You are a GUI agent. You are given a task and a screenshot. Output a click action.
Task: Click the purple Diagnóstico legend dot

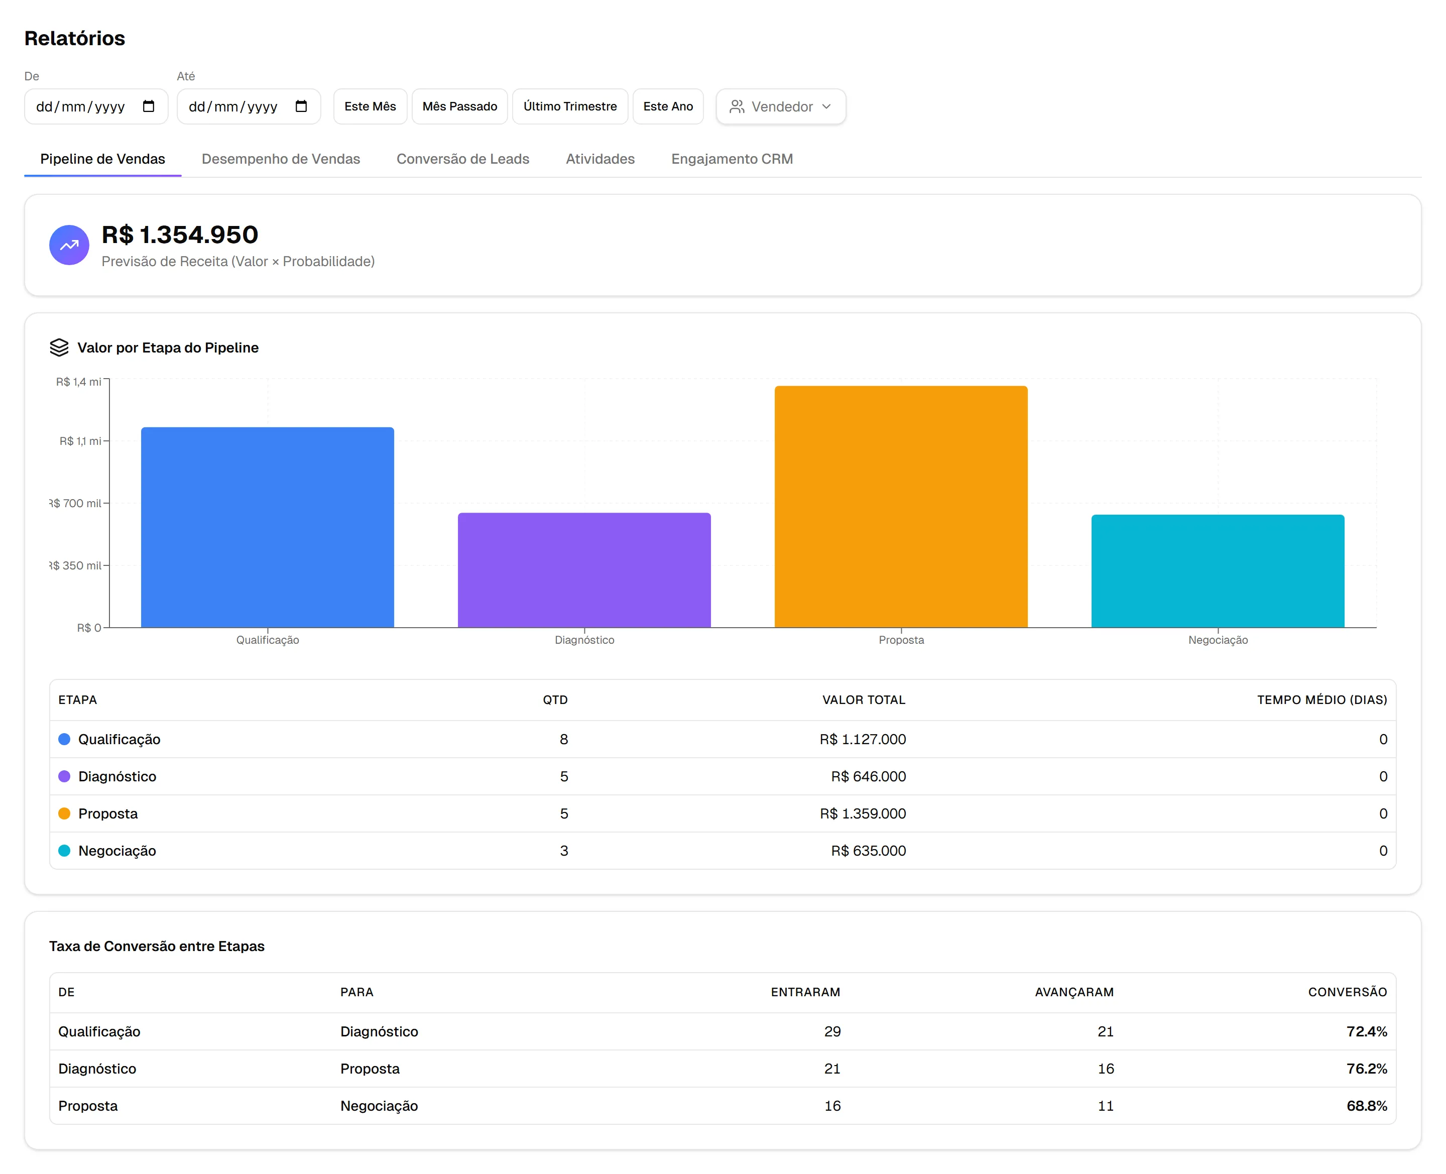point(64,776)
